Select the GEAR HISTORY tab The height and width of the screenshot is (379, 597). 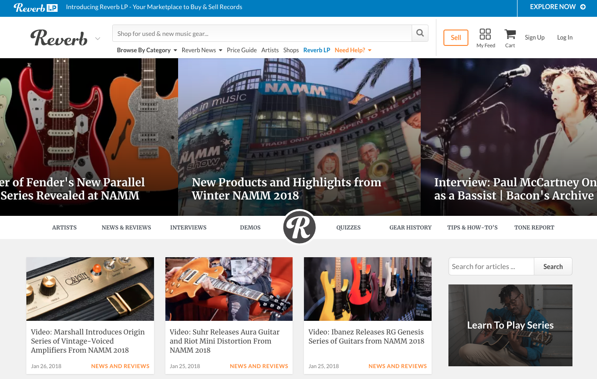(410, 227)
